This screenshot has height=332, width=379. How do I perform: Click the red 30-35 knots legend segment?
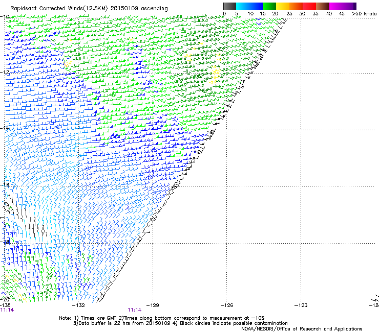(309, 6)
